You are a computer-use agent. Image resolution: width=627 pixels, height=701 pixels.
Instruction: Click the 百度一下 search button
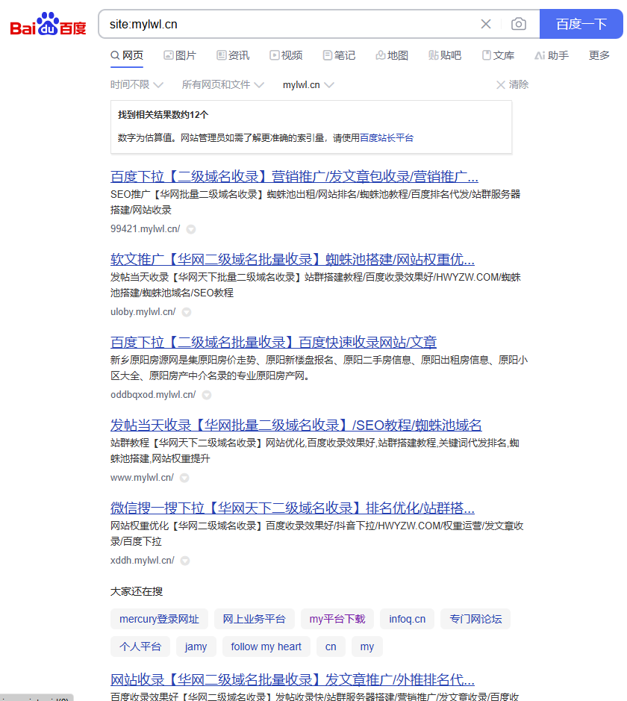[581, 24]
